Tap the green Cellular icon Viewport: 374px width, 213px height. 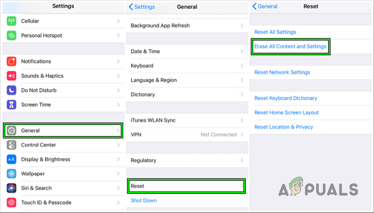12,21
